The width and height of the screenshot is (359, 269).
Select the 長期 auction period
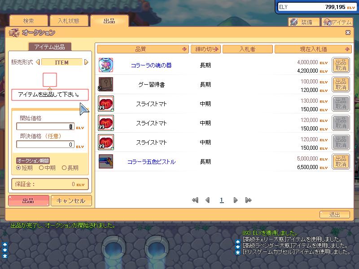coord(64,168)
